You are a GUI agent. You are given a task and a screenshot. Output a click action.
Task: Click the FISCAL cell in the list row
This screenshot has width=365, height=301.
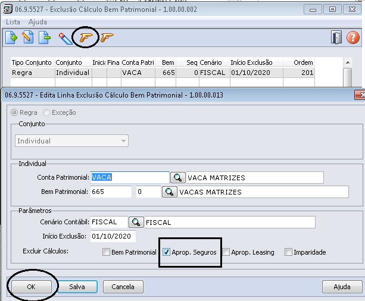tap(214, 73)
